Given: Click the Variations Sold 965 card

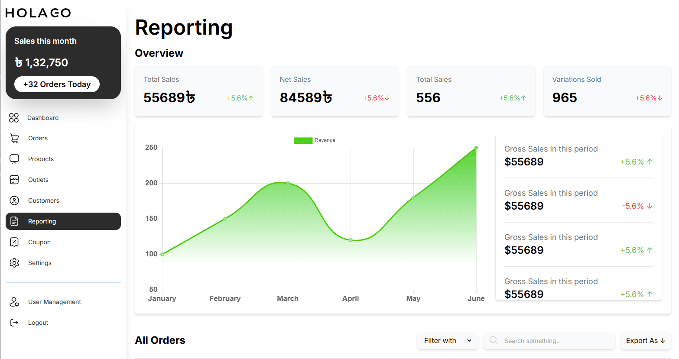Looking at the screenshot, I should pos(608,91).
